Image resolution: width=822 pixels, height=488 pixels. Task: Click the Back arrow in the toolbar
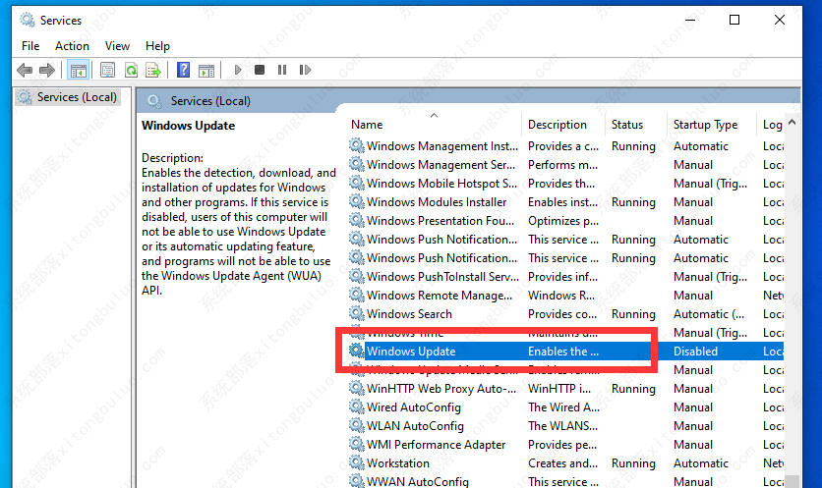(x=25, y=70)
